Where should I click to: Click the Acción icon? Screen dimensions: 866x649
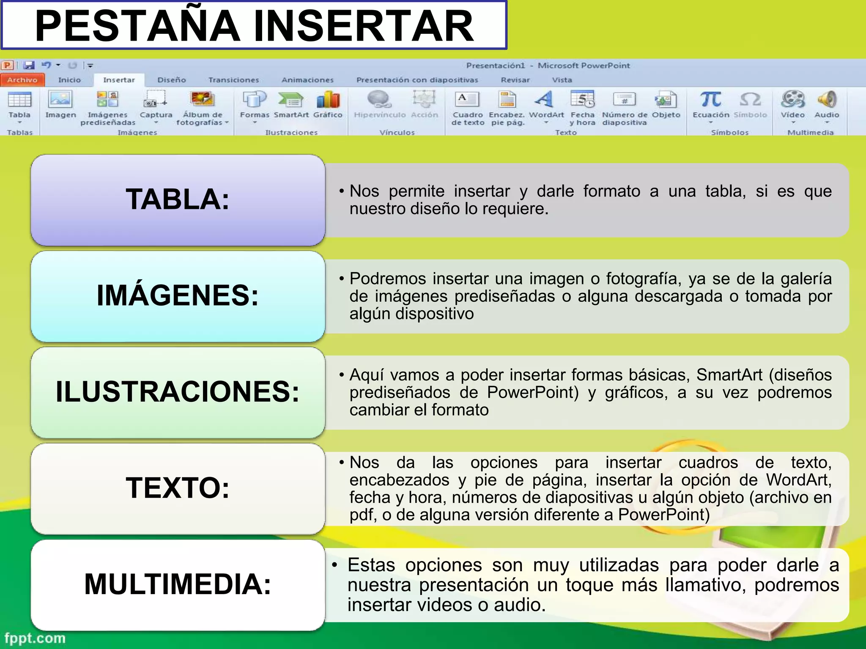click(x=424, y=100)
